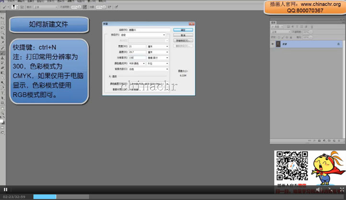Click the Cancel (取消) button in dialog
346x200 pixels.
coord(183,35)
